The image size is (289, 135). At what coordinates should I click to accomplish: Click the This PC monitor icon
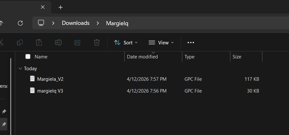[x=41, y=23]
